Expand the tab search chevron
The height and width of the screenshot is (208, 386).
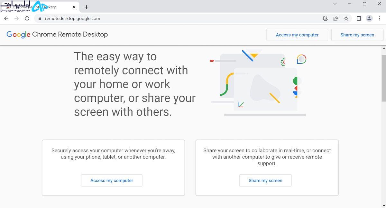pyautogui.click(x=335, y=4)
